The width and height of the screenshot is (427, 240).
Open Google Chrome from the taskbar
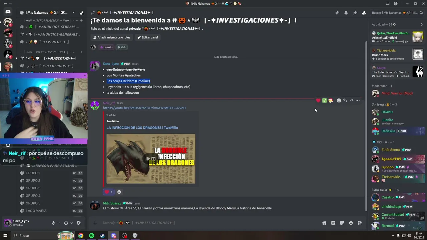pyautogui.click(x=81, y=236)
